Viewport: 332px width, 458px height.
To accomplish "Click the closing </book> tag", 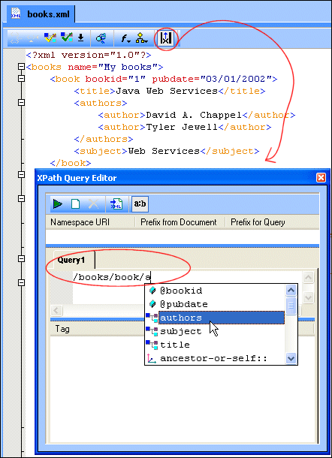I will tap(71, 163).
